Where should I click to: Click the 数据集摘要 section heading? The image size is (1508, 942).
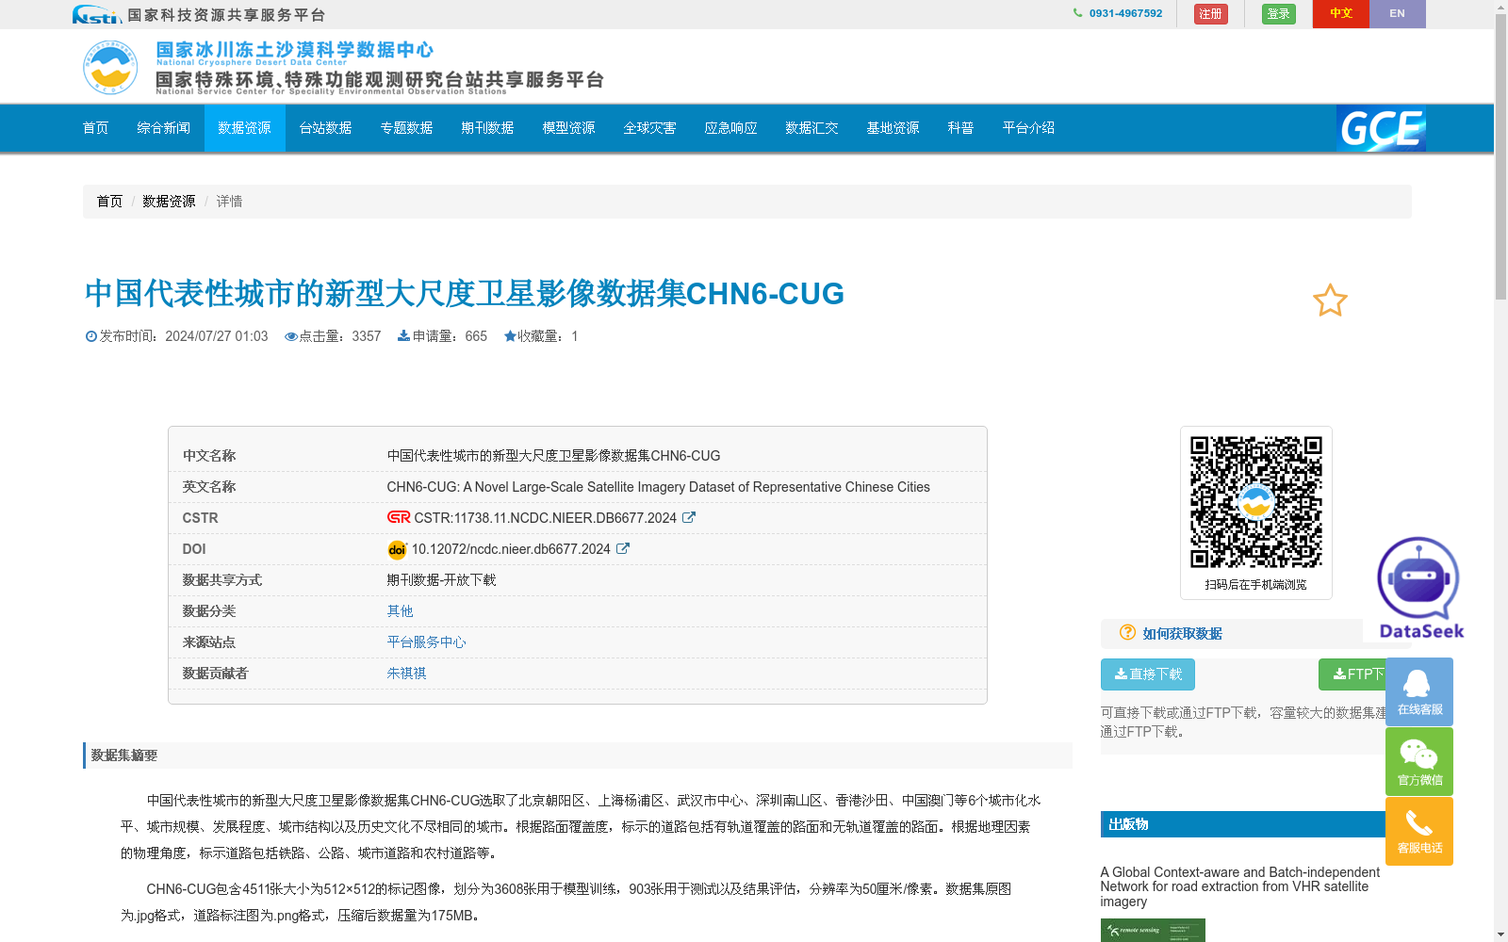(x=124, y=755)
